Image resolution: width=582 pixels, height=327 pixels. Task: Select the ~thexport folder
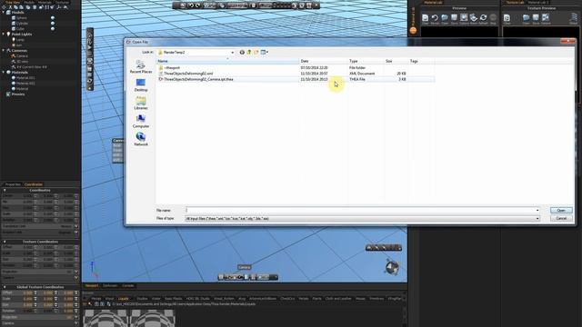(x=172, y=68)
